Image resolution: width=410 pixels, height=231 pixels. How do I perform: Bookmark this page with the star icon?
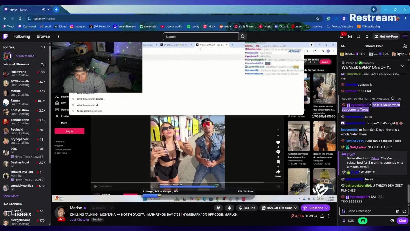click(x=317, y=19)
